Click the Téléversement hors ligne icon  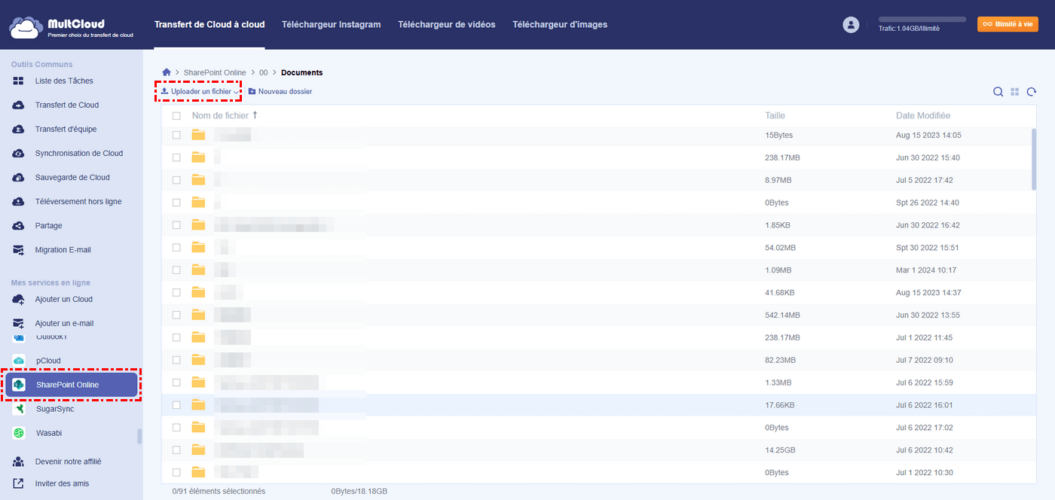coord(19,201)
